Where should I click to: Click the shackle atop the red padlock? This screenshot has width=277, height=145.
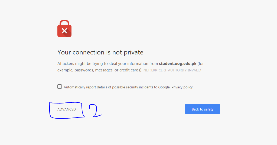coord(64,22)
